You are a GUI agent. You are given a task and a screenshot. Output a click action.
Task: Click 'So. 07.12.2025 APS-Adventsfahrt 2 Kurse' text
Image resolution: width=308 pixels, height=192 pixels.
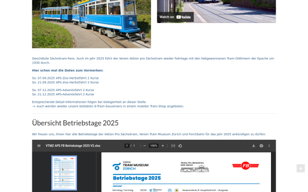[63, 90]
